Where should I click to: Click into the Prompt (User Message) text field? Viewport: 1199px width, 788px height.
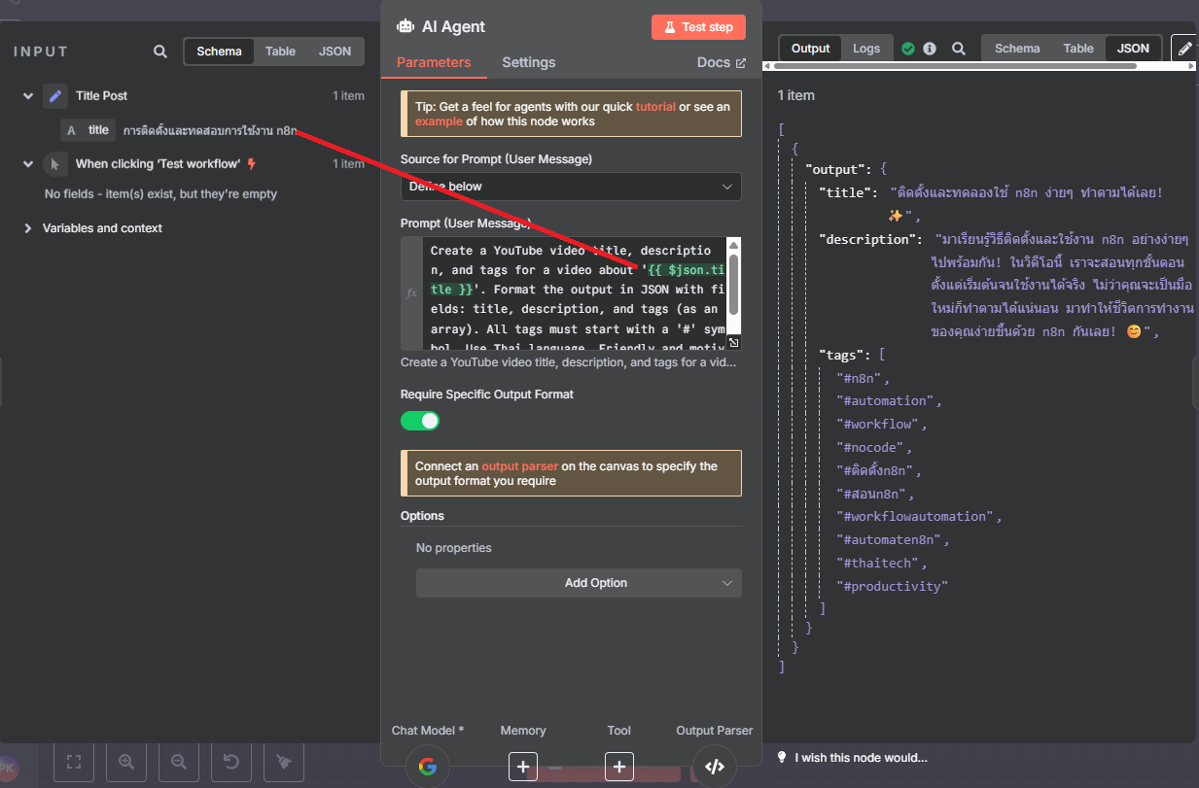tap(574, 292)
